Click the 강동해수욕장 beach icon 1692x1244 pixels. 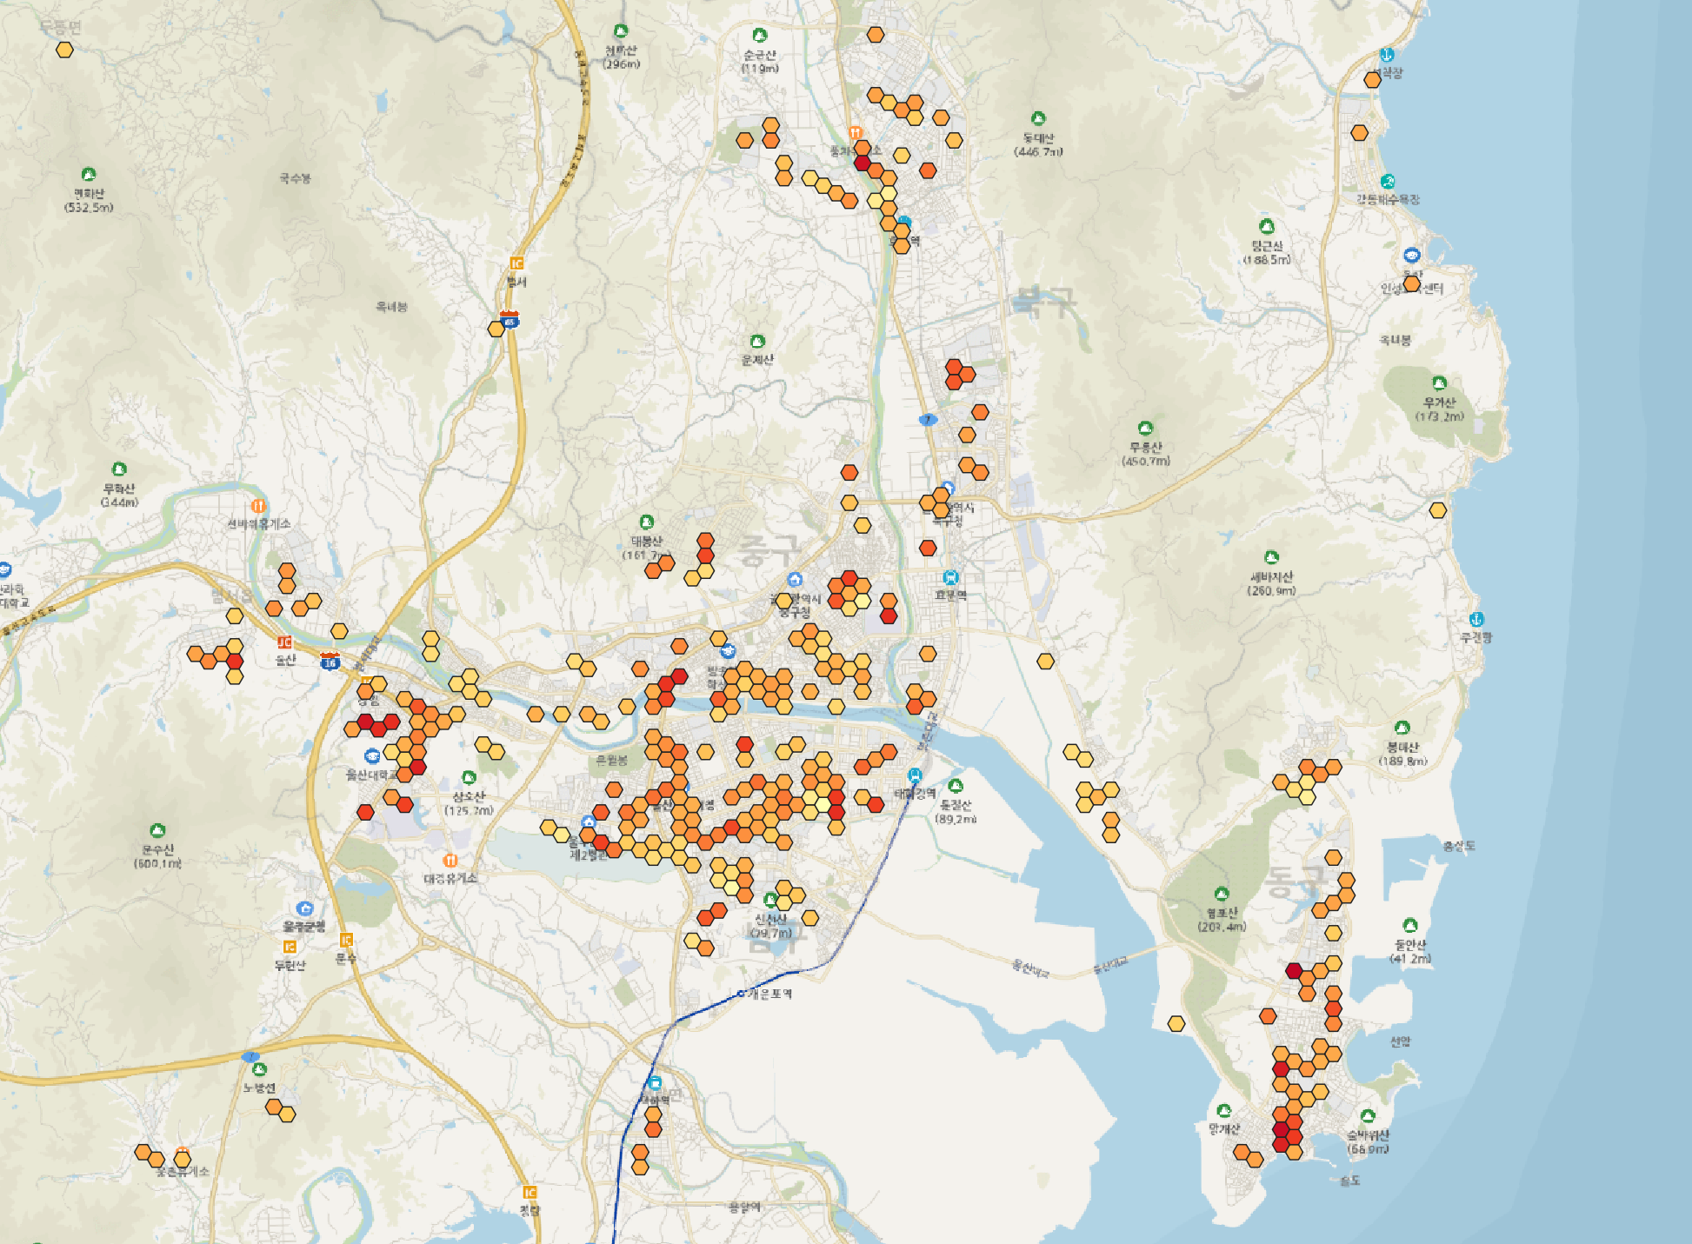pyautogui.click(x=1388, y=182)
